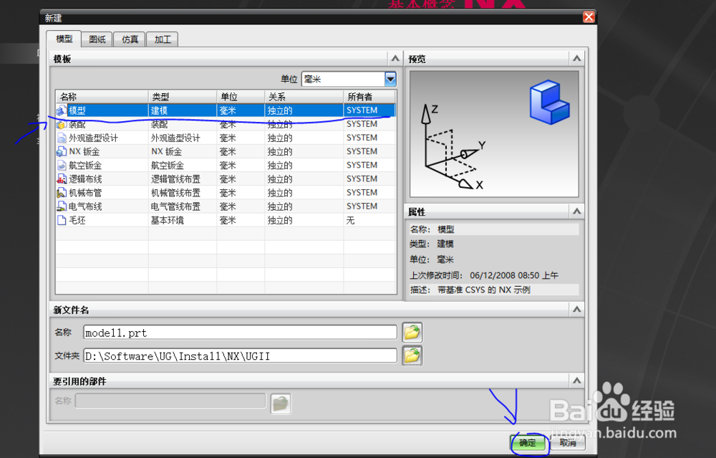Select the 装配 template icon row
This screenshot has height=458, width=716.
pyautogui.click(x=61, y=124)
